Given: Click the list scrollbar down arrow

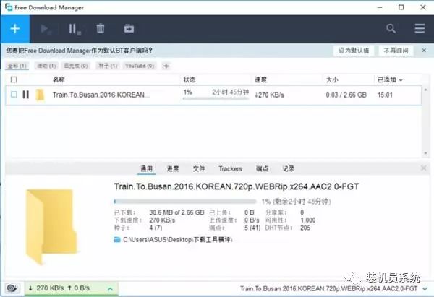Looking at the screenshot, I should click(425, 153).
